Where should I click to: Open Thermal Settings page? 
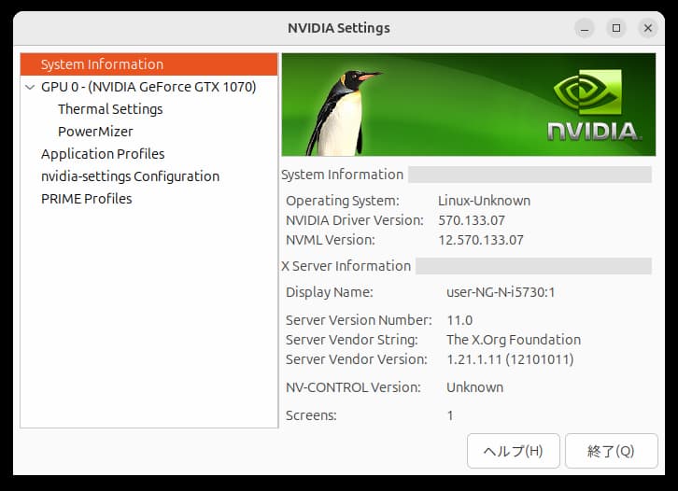coord(110,109)
